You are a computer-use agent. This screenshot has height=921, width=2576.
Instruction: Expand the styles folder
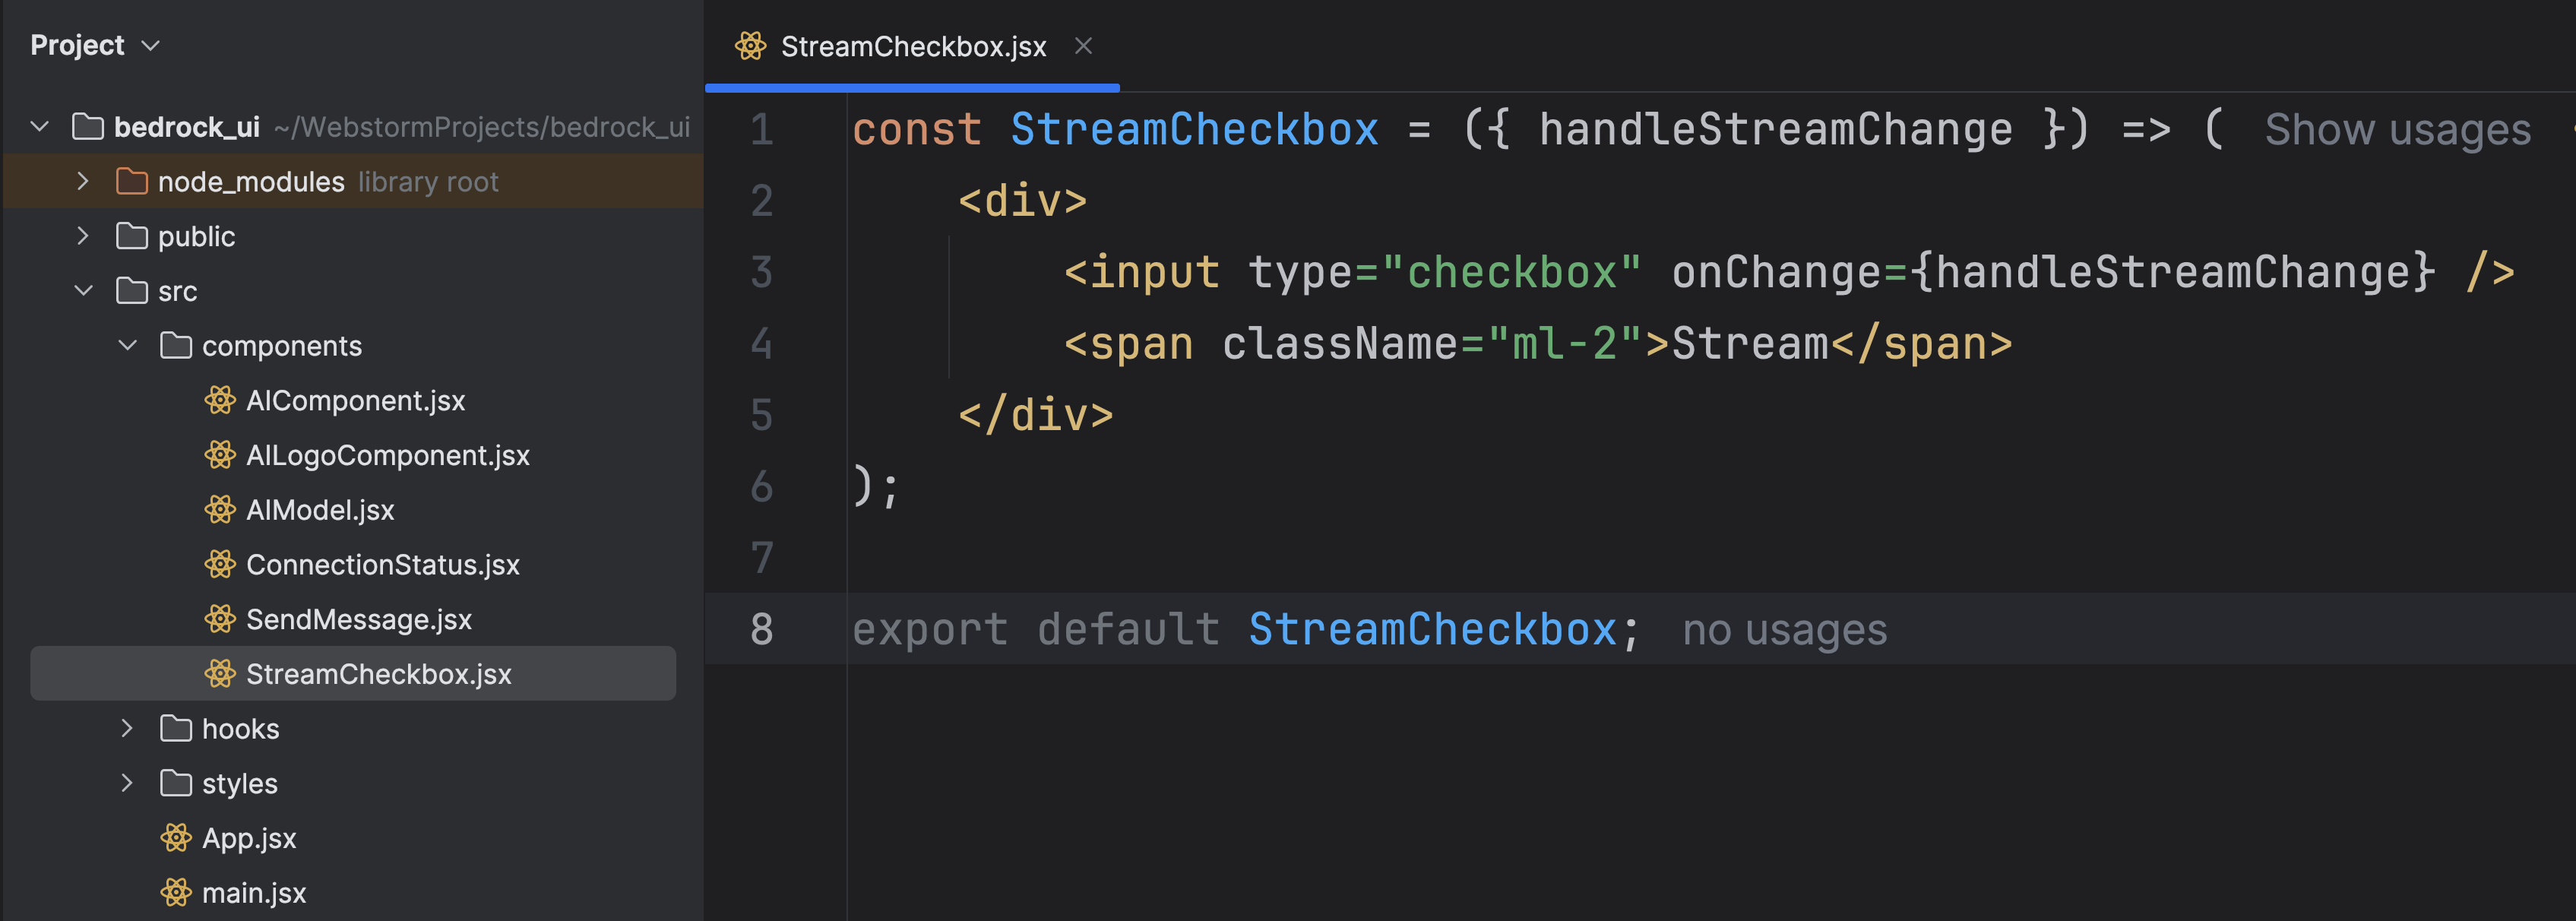click(127, 784)
